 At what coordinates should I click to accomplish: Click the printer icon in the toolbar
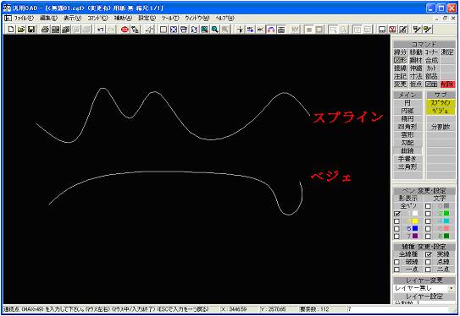point(45,30)
